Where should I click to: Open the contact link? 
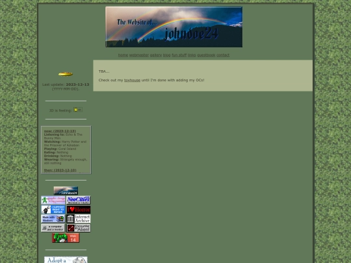(223, 55)
